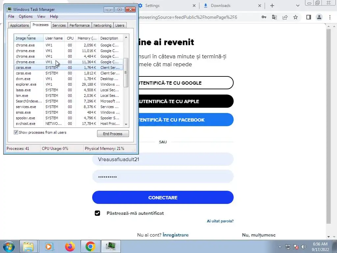Screen dimensions: 337x253
Task: Open the Action Center flag icon
Action: [x=296, y=247]
